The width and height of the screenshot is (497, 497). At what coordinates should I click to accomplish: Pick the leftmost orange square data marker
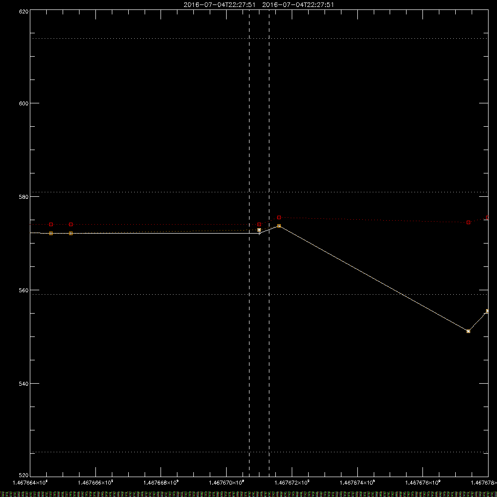pos(51,233)
